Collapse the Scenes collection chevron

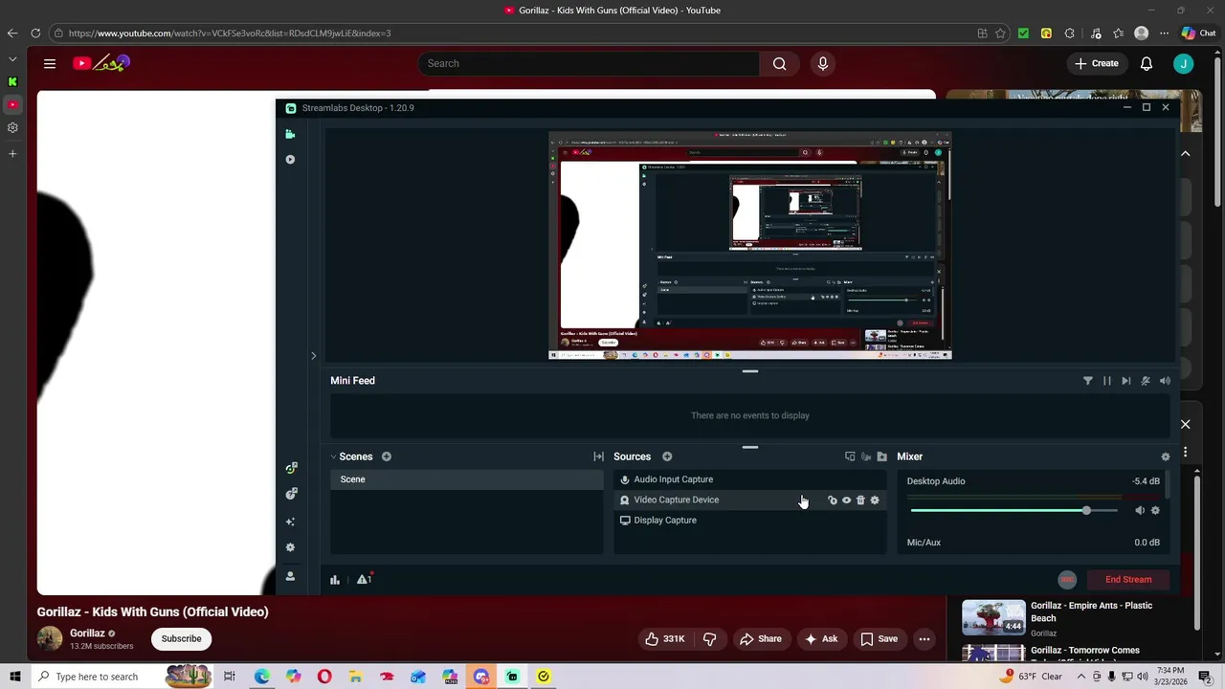[x=333, y=456]
